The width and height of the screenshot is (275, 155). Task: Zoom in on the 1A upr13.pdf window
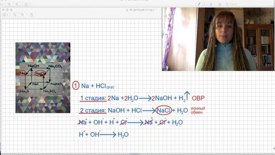22,15
